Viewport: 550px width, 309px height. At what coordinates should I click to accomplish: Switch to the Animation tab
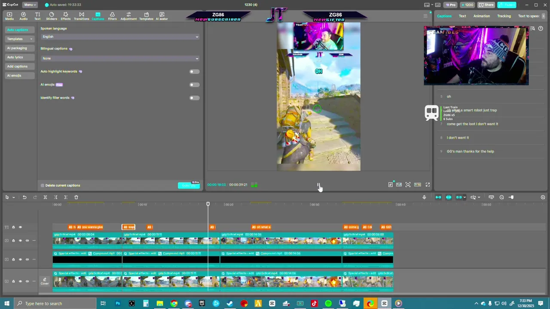[x=481, y=16]
